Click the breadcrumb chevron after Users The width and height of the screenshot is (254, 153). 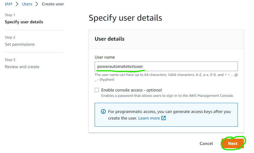tap(37, 4)
